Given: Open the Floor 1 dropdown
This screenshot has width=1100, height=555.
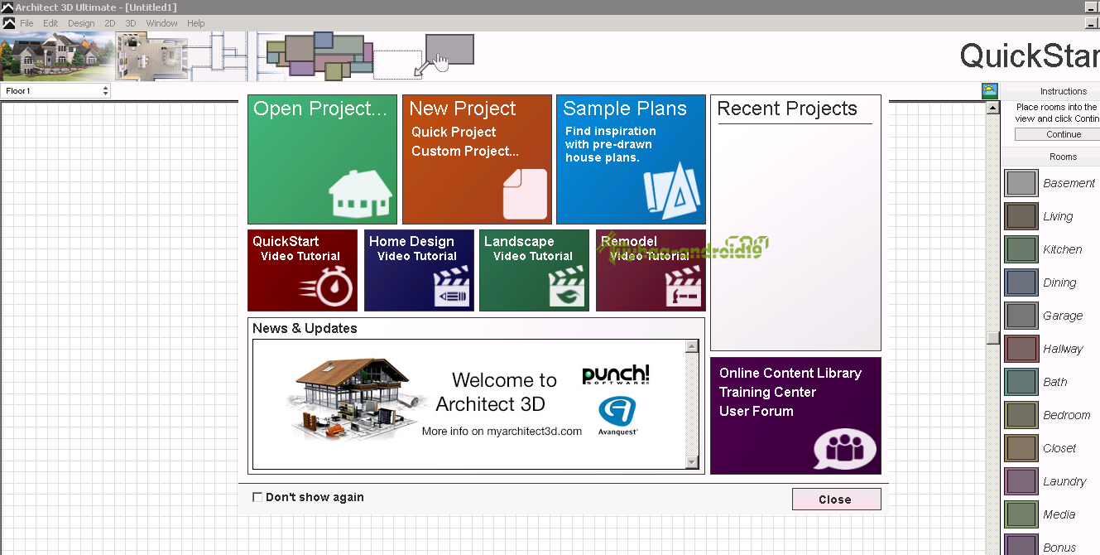Looking at the screenshot, I should point(55,91).
